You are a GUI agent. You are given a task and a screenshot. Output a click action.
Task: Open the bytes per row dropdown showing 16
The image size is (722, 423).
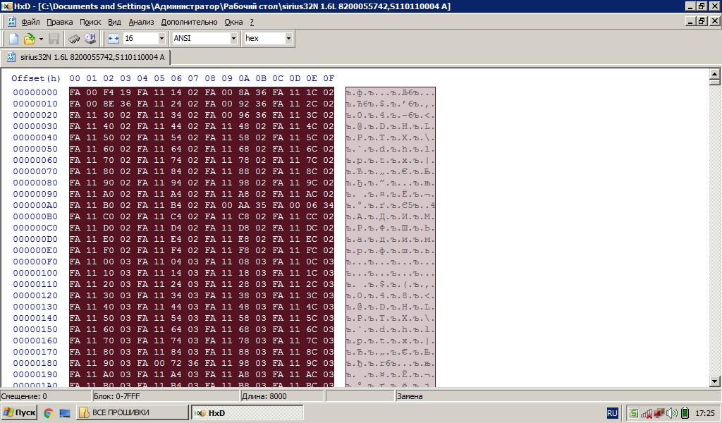pyautogui.click(x=161, y=38)
